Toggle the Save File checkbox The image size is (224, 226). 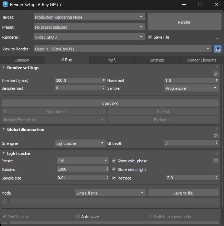click(150, 37)
